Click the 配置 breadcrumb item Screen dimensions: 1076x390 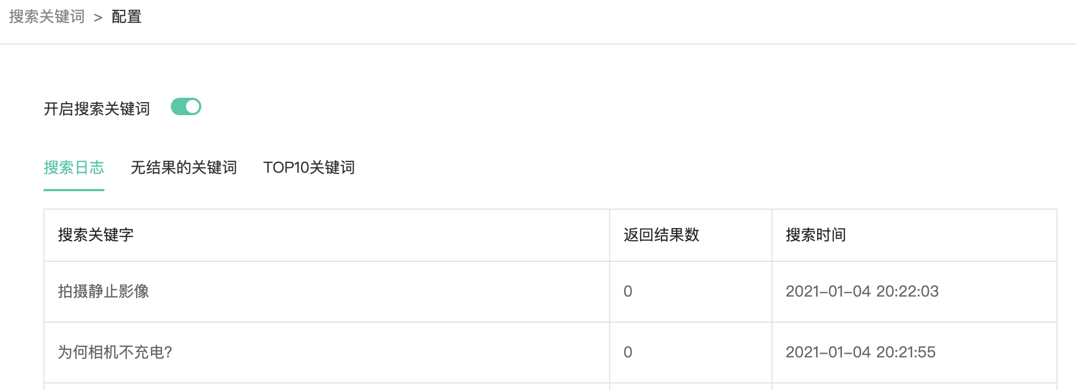click(x=126, y=17)
